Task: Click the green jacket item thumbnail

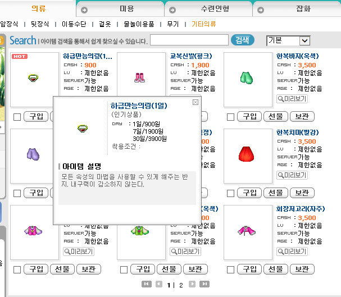Action: 140,231
